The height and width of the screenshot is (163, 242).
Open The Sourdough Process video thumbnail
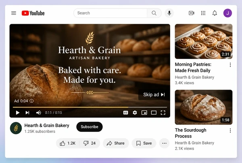[204, 107]
